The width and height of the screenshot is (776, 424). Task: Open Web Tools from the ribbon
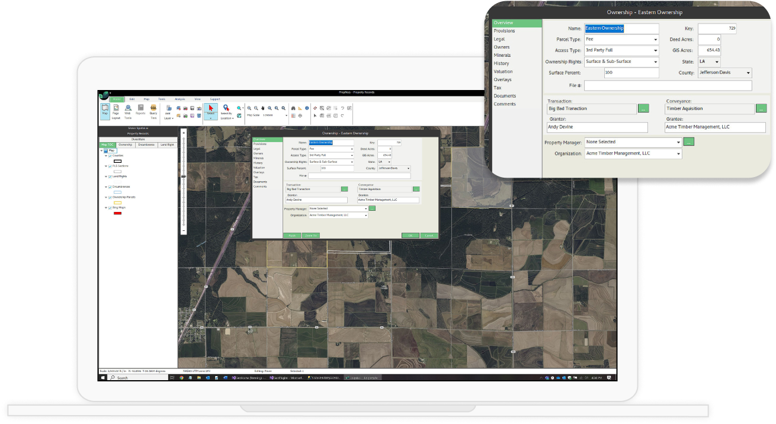(128, 111)
